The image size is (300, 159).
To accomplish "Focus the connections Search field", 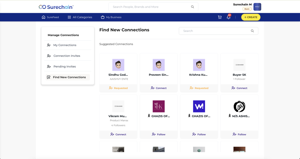I will click(x=219, y=31).
